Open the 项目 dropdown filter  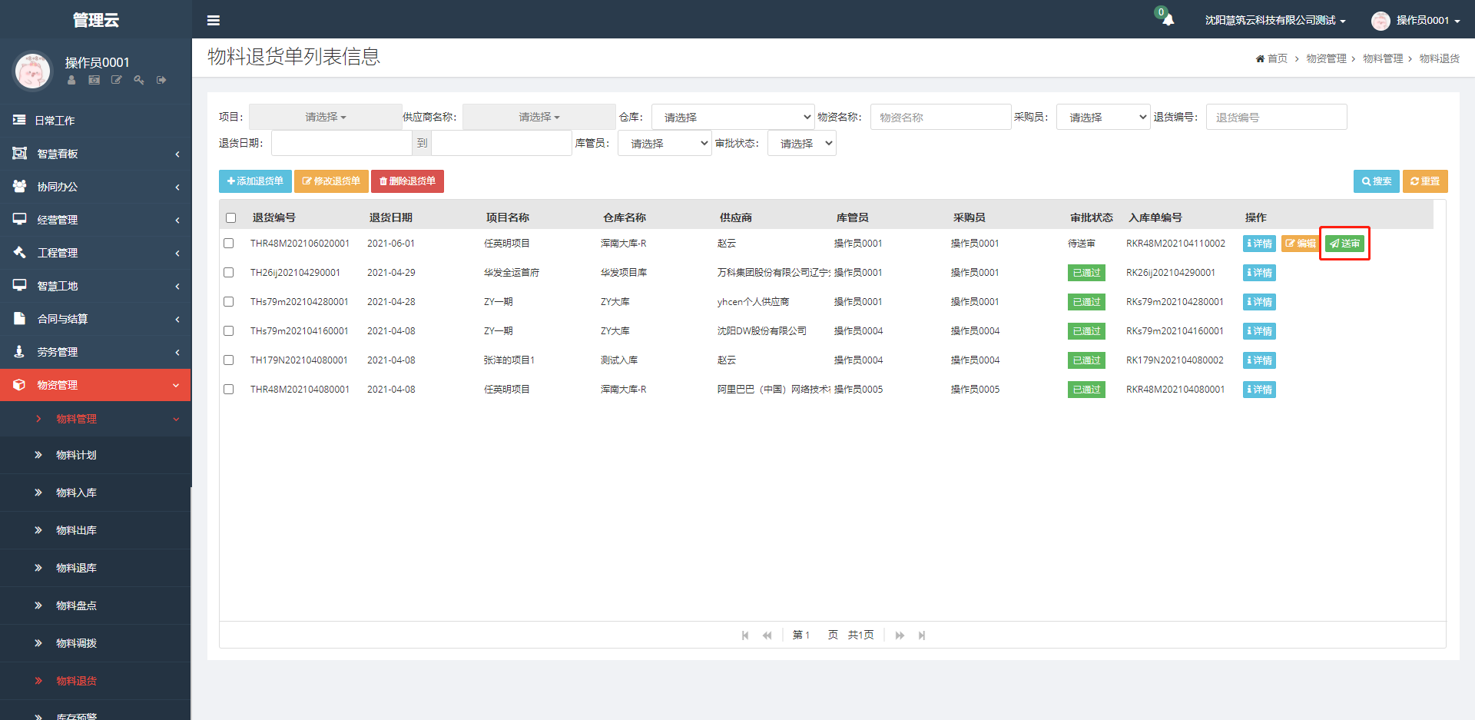pyautogui.click(x=326, y=117)
